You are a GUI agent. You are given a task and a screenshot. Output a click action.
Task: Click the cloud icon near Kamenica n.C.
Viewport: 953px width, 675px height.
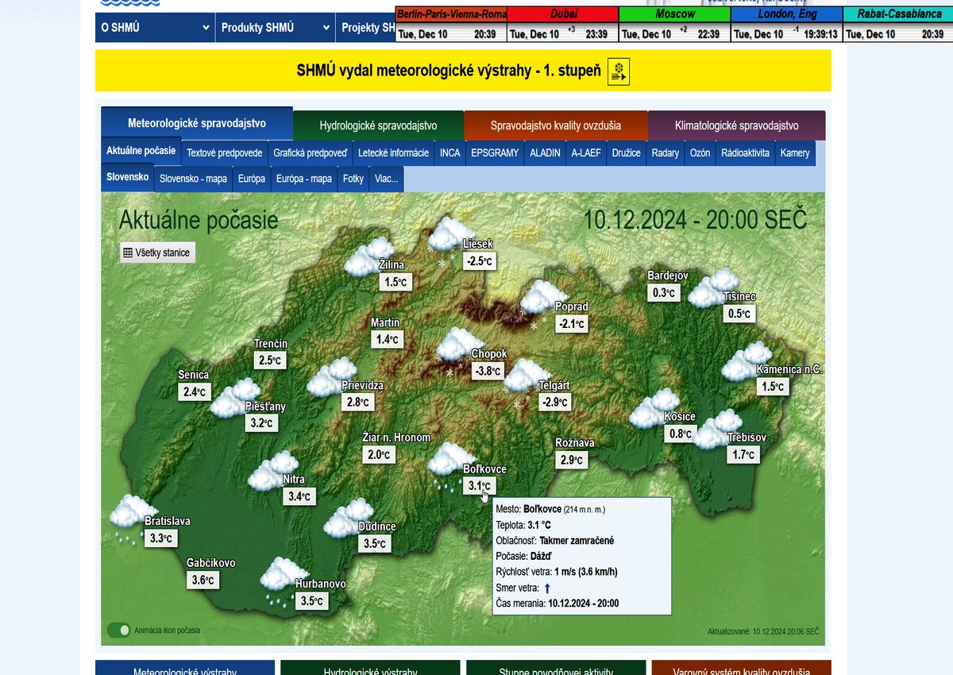[x=746, y=361]
